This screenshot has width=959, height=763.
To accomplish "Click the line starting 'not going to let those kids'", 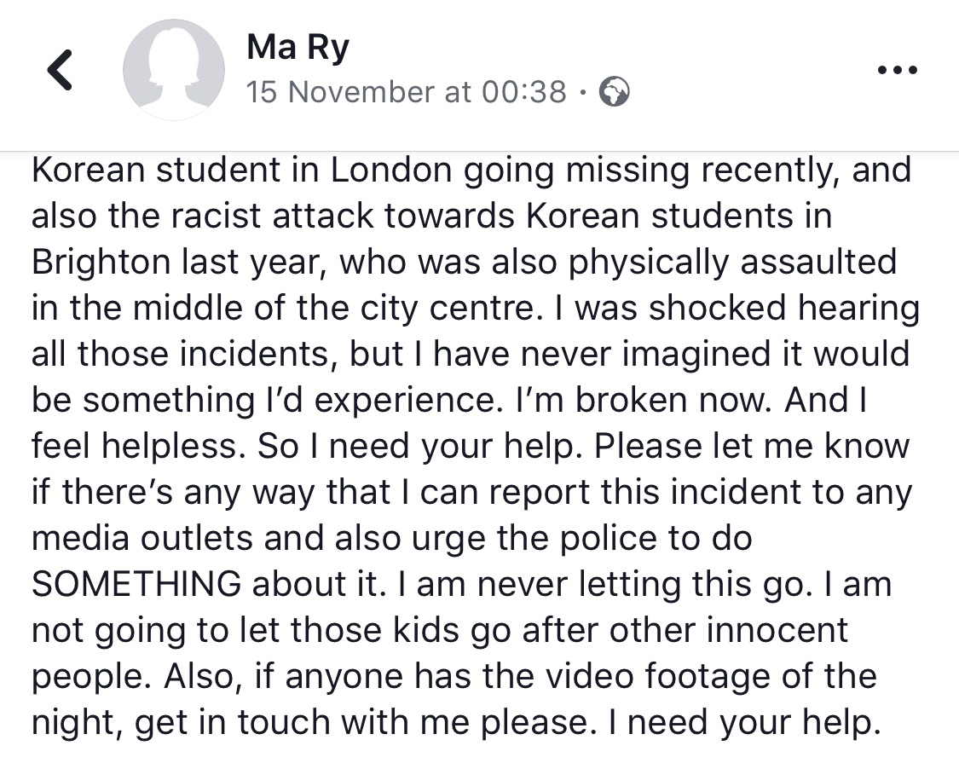I will click(x=440, y=632).
